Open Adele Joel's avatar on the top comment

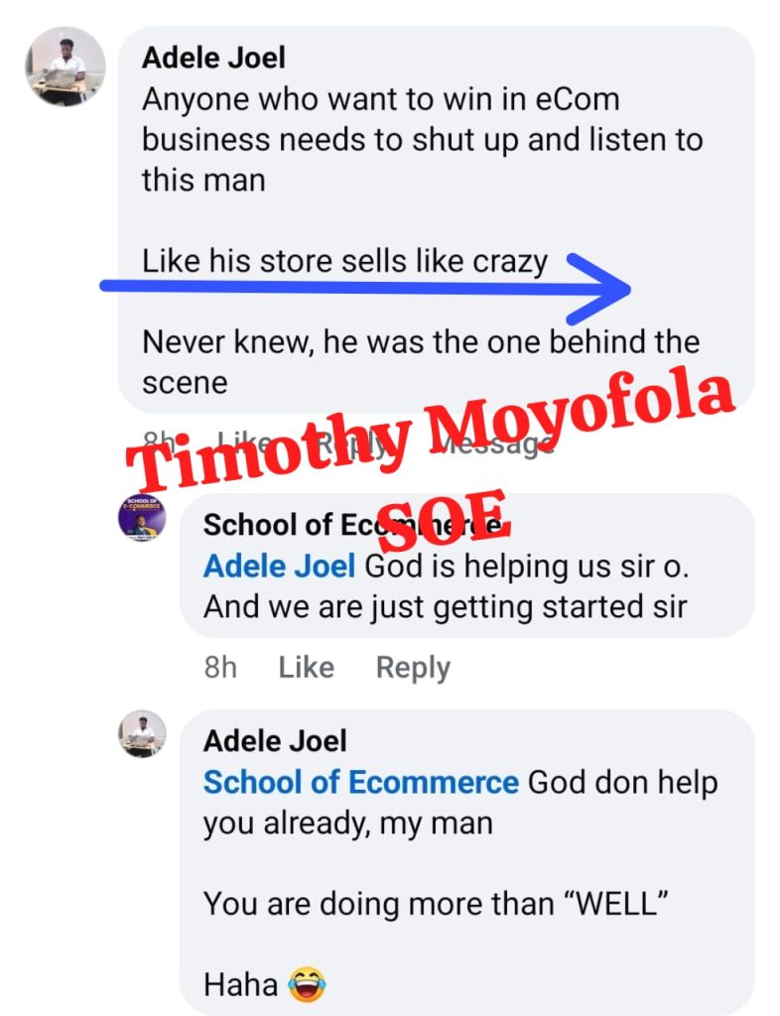click(x=65, y=66)
